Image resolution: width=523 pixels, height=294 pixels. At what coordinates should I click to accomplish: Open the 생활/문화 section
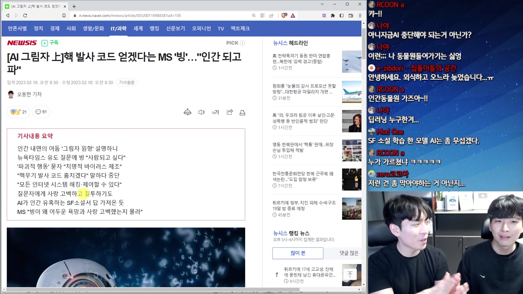(x=93, y=28)
